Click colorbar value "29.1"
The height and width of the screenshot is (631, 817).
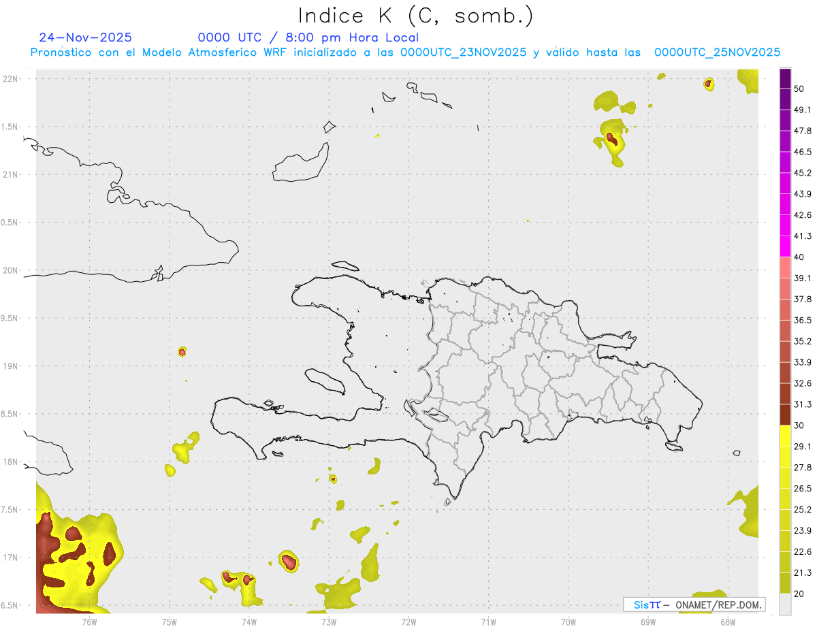coord(803,447)
